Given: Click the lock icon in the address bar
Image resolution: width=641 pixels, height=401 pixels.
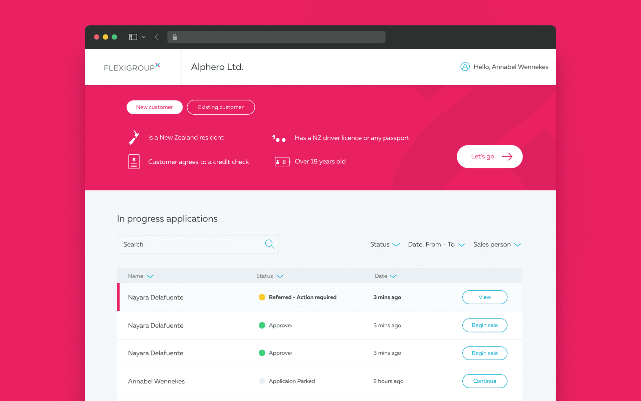Looking at the screenshot, I should (175, 37).
